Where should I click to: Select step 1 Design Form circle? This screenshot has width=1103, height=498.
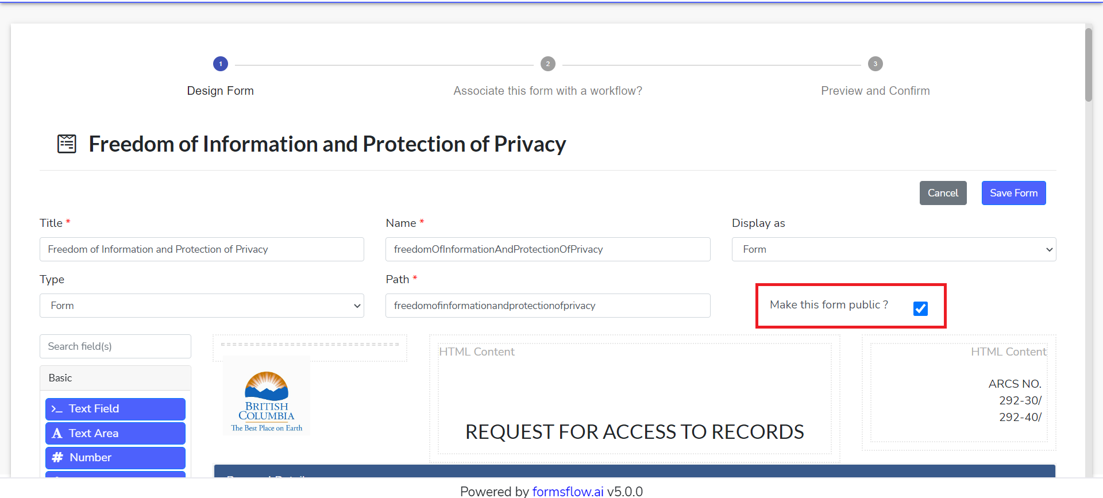pos(221,64)
